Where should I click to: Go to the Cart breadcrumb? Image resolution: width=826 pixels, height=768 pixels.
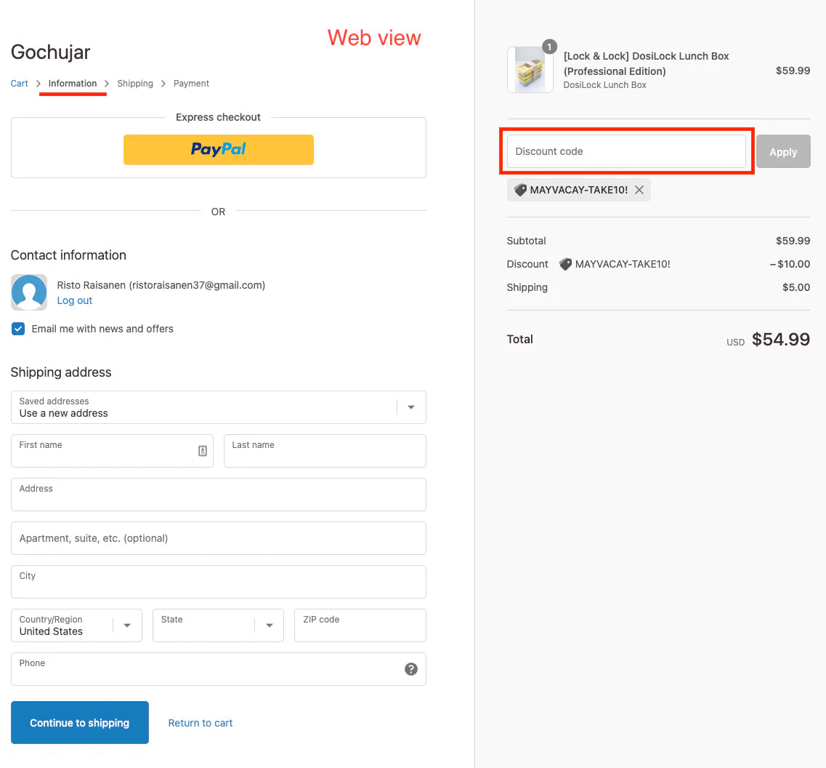coord(20,84)
